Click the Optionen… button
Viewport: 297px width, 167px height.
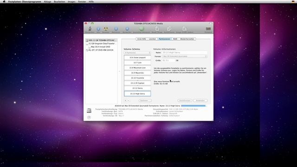click(x=145, y=101)
